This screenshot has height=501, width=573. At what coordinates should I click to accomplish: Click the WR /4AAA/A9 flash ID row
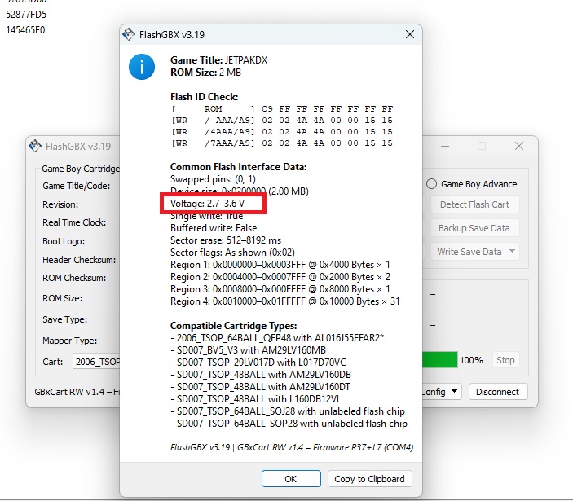coord(282,131)
